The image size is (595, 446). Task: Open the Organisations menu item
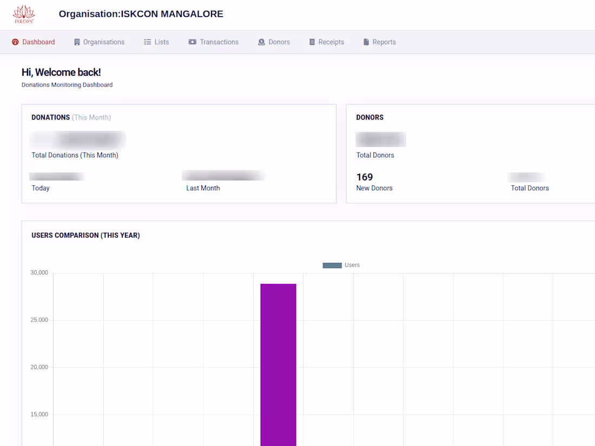[99, 42]
